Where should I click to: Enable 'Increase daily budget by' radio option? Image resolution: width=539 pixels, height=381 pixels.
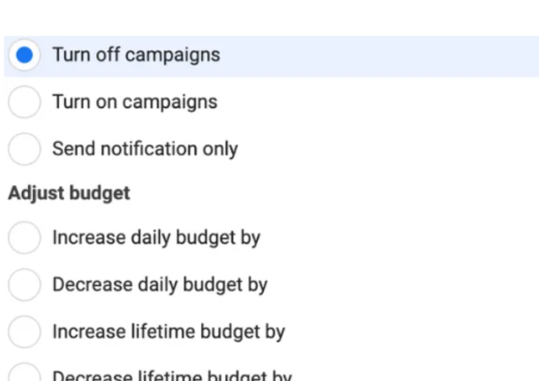click(24, 238)
